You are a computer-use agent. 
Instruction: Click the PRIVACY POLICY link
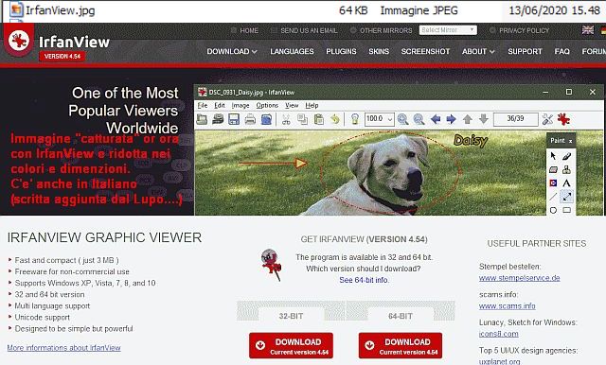pyautogui.click(x=524, y=30)
